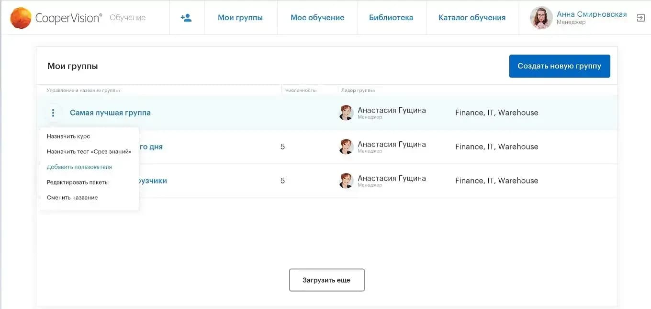Click the user name Анна Смирновская
Image resolution: width=651 pixels, height=309 pixels.
pos(592,14)
